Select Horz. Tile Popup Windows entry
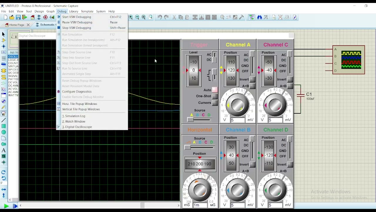 point(92,104)
